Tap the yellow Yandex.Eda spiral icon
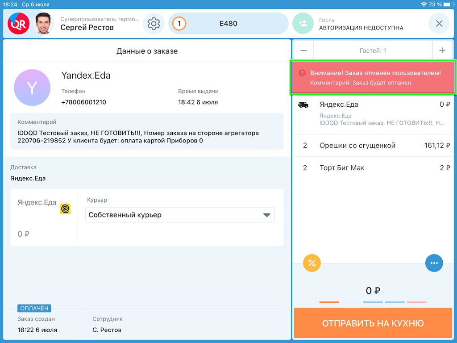Screen dimensions: 457x343 click(x=65, y=209)
